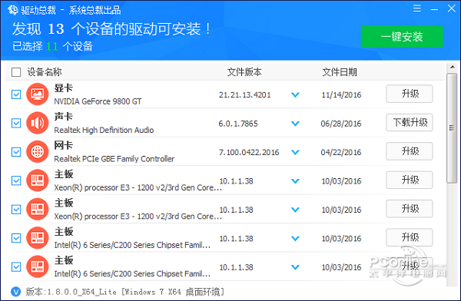Viewport: 461px width, 301px height.
Task: Expand version dropdown for 21.21.13.4201
Action: (x=295, y=95)
